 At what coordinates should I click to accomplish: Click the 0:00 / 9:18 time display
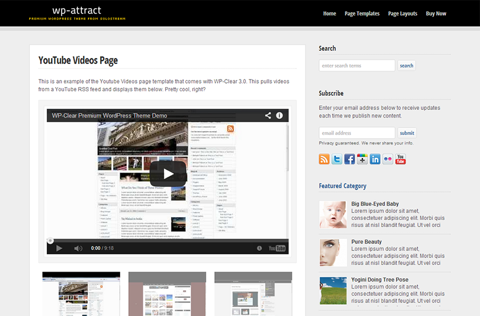point(102,248)
